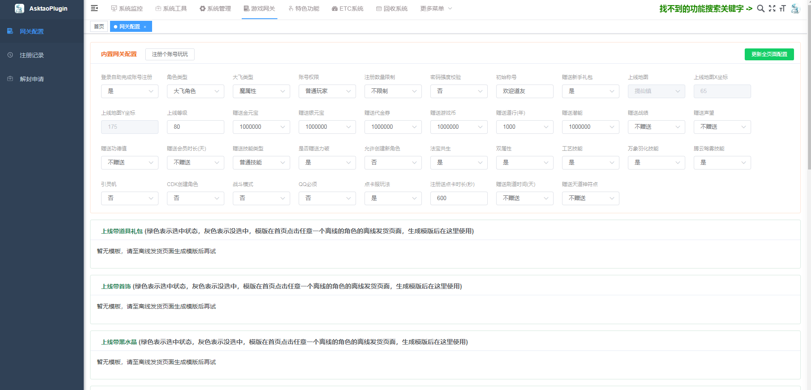The height and width of the screenshot is (390, 811).
Task: Switch to the 系统监控 menu
Action: [x=127, y=8]
